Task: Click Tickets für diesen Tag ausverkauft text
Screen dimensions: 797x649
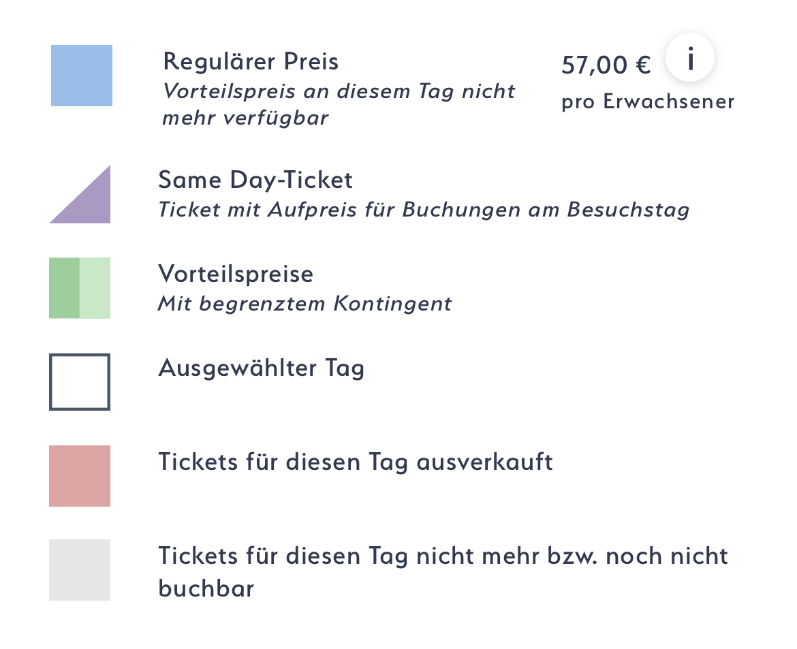Action: coord(355,462)
